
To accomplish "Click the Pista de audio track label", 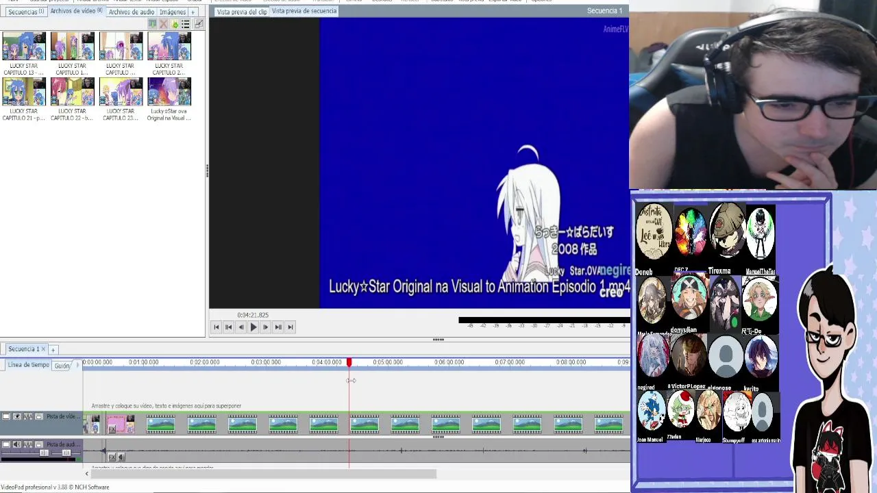I will tap(64, 444).
